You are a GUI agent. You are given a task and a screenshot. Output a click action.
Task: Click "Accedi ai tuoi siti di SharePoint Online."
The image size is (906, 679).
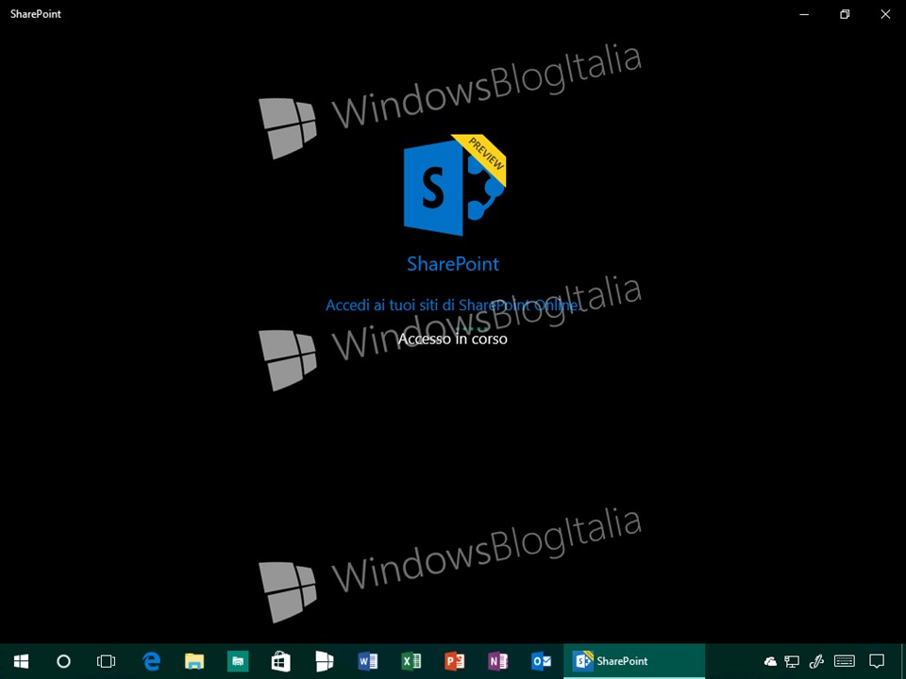[453, 305]
